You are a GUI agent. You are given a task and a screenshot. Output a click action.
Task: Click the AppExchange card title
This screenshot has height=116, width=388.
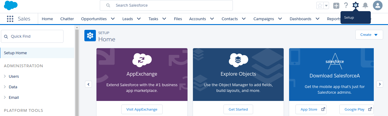(142, 74)
